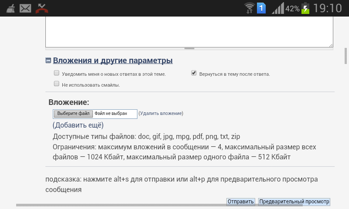The height and width of the screenshot is (209, 349).
Task: Tap the mail envelope notification icon
Action: pyautogui.click(x=25, y=8)
